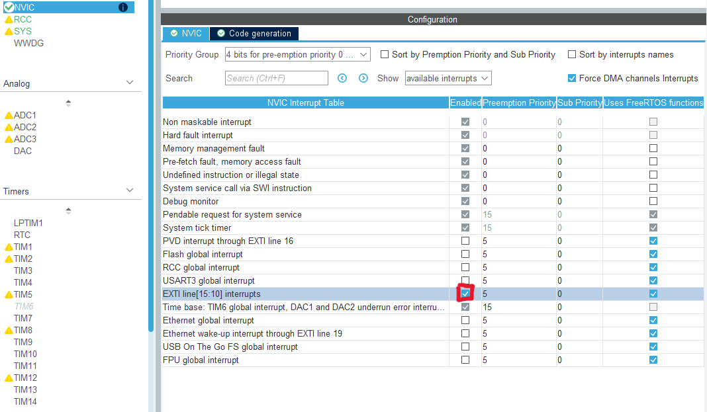The width and height of the screenshot is (707, 412).
Task: Click the NVIC Interrupt Table header
Action: tap(306, 103)
